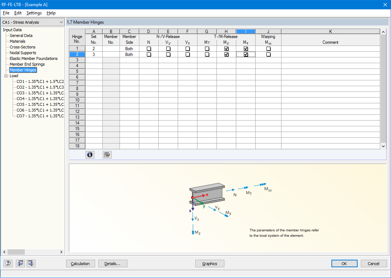Image resolution: width=391 pixels, height=278 pixels.
Task: Toggle N release checkbox for hinge 1
Action: [x=149, y=49]
